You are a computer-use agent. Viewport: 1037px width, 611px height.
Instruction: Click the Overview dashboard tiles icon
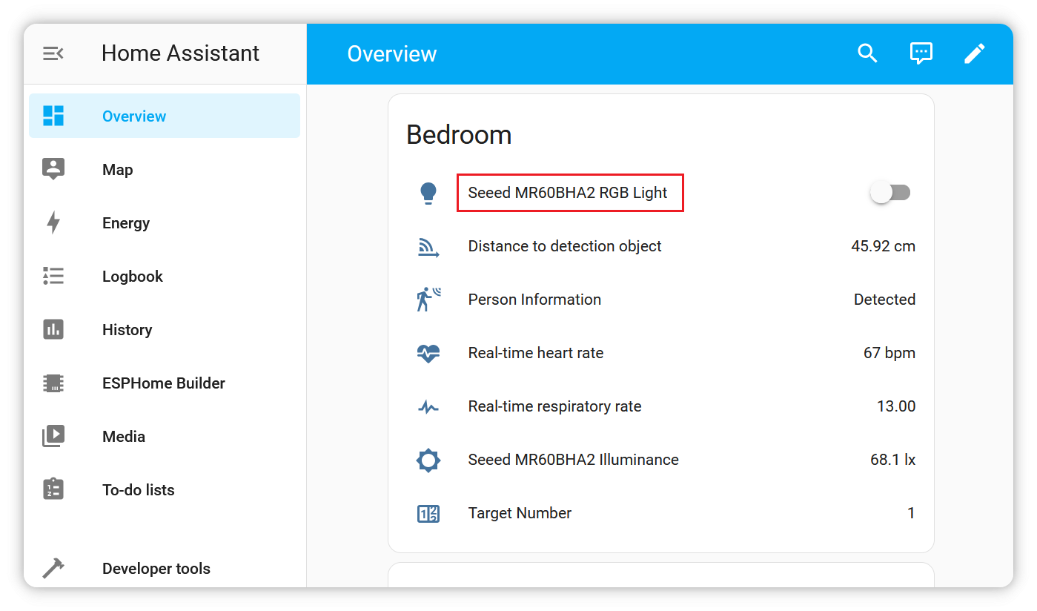[x=53, y=116]
